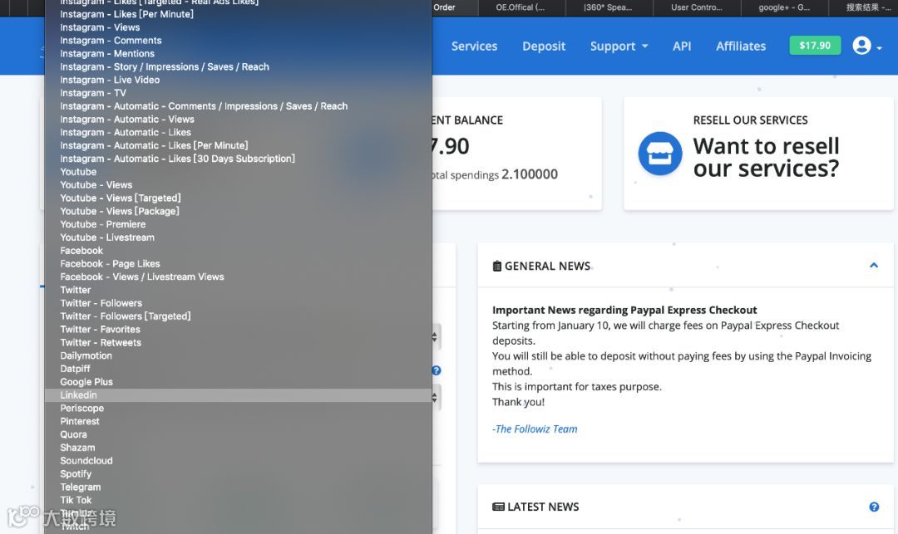Open the Services page

[x=474, y=47]
